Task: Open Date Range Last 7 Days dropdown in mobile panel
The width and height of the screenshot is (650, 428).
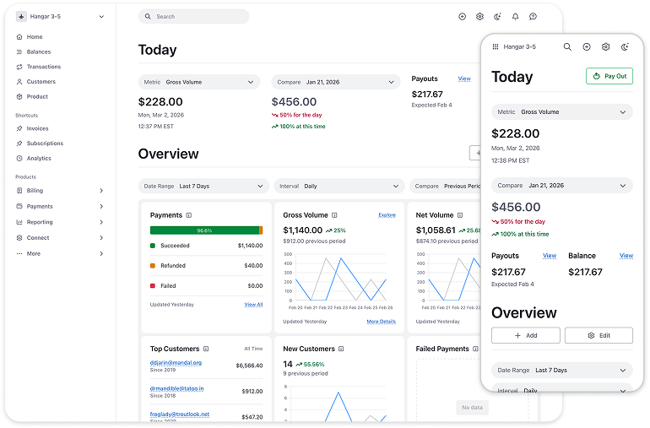Action: pyautogui.click(x=562, y=371)
